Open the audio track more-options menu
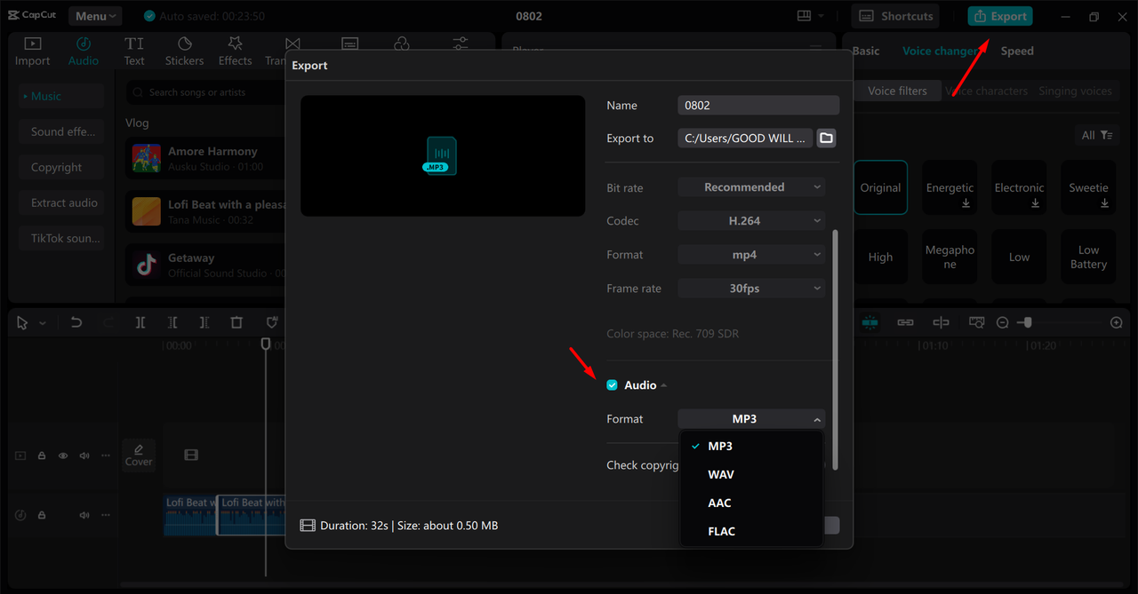This screenshot has height=594, width=1138. click(106, 515)
